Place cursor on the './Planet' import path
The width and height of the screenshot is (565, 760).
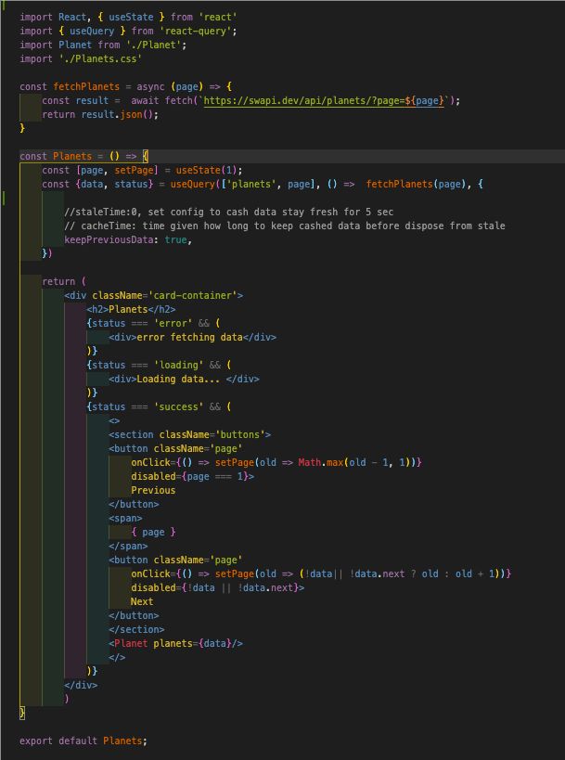tap(153, 45)
